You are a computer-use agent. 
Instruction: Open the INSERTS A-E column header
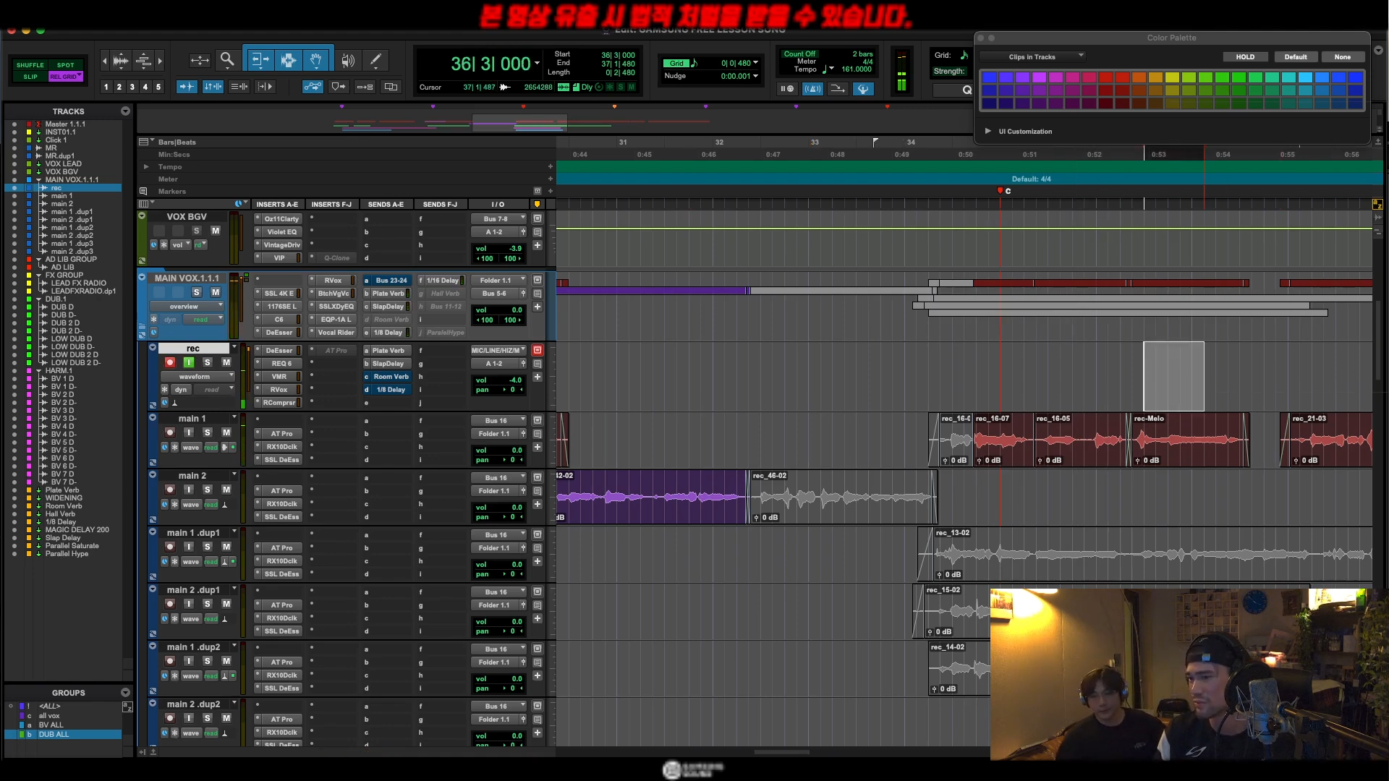pyautogui.click(x=276, y=205)
